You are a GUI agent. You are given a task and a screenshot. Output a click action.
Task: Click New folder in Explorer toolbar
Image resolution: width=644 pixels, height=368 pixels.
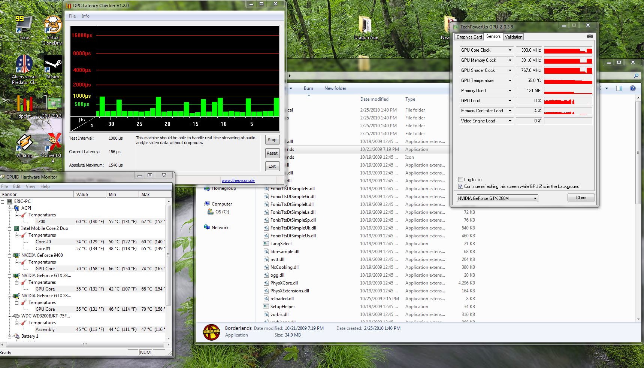tap(335, 88)
